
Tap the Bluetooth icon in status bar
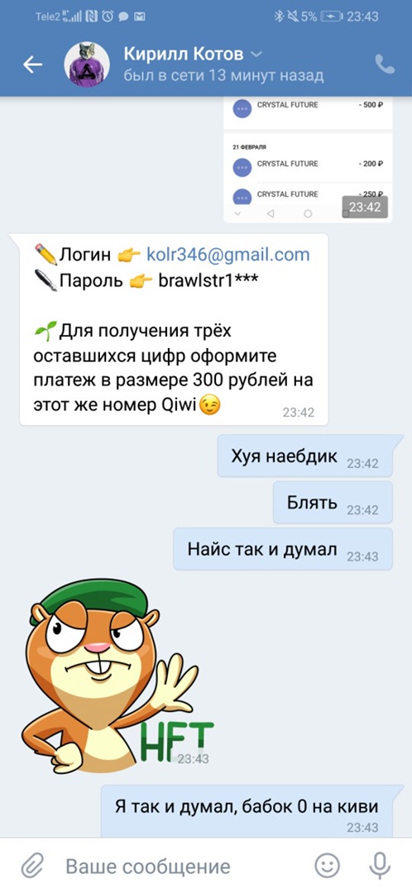pyautogui.click(x=279, y=17)
